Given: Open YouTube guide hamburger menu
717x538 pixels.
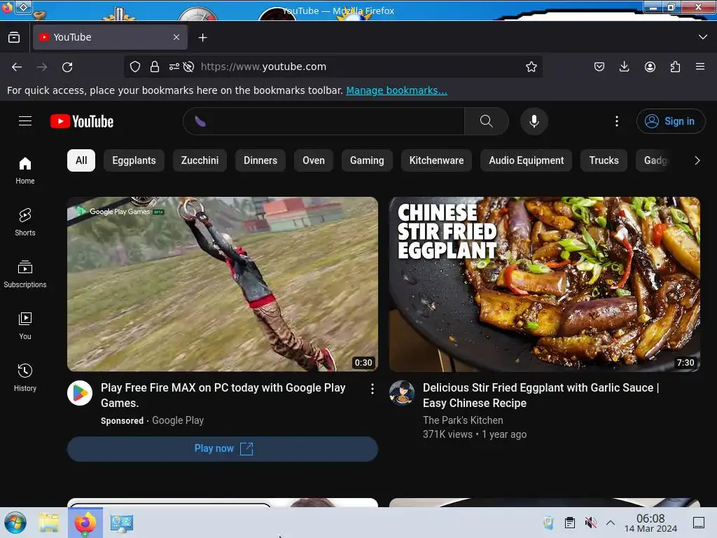Looking at the screenshot, I should (25, 121).
